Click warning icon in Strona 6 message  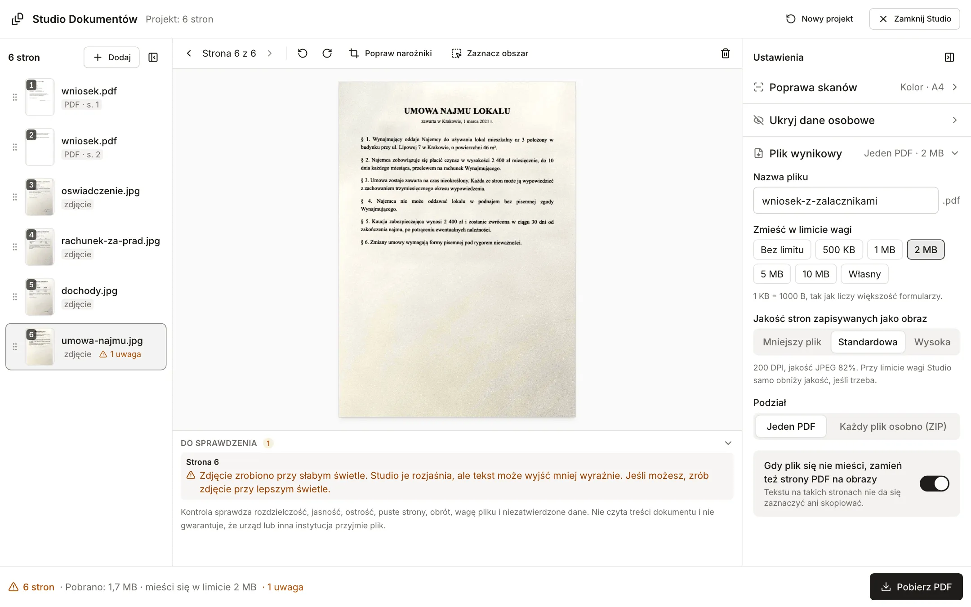[191, 475]
